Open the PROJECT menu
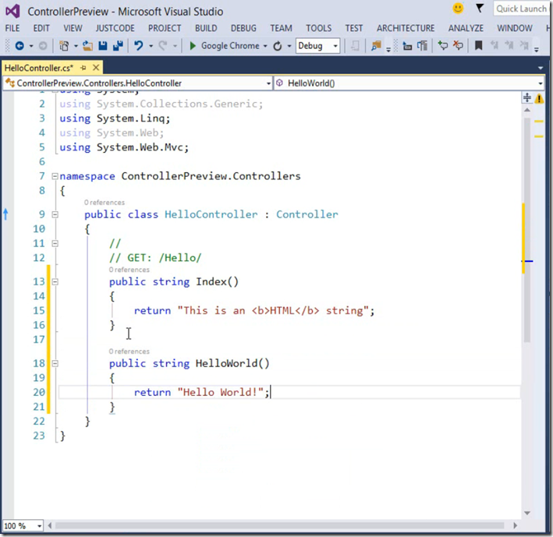The image size is (553, 537). 165,28
